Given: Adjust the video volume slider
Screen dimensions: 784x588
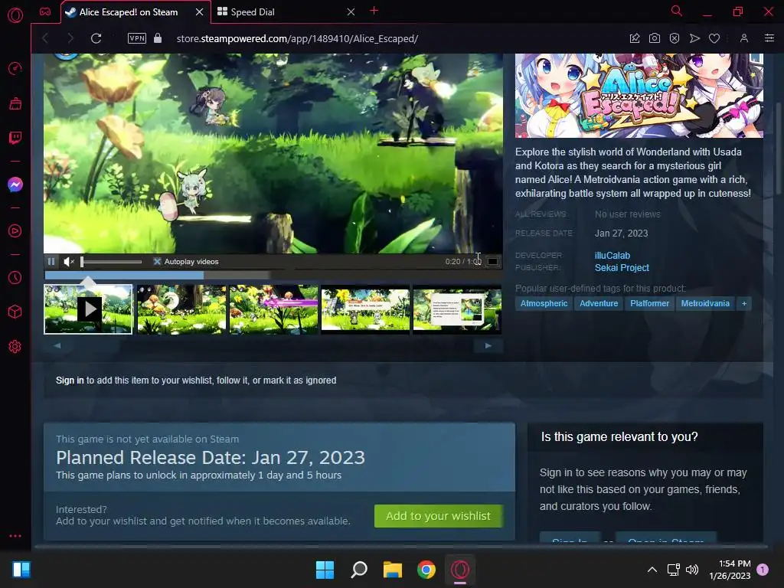Looking at the screenshot, I should pyautogui.click(x=111, y=262).
